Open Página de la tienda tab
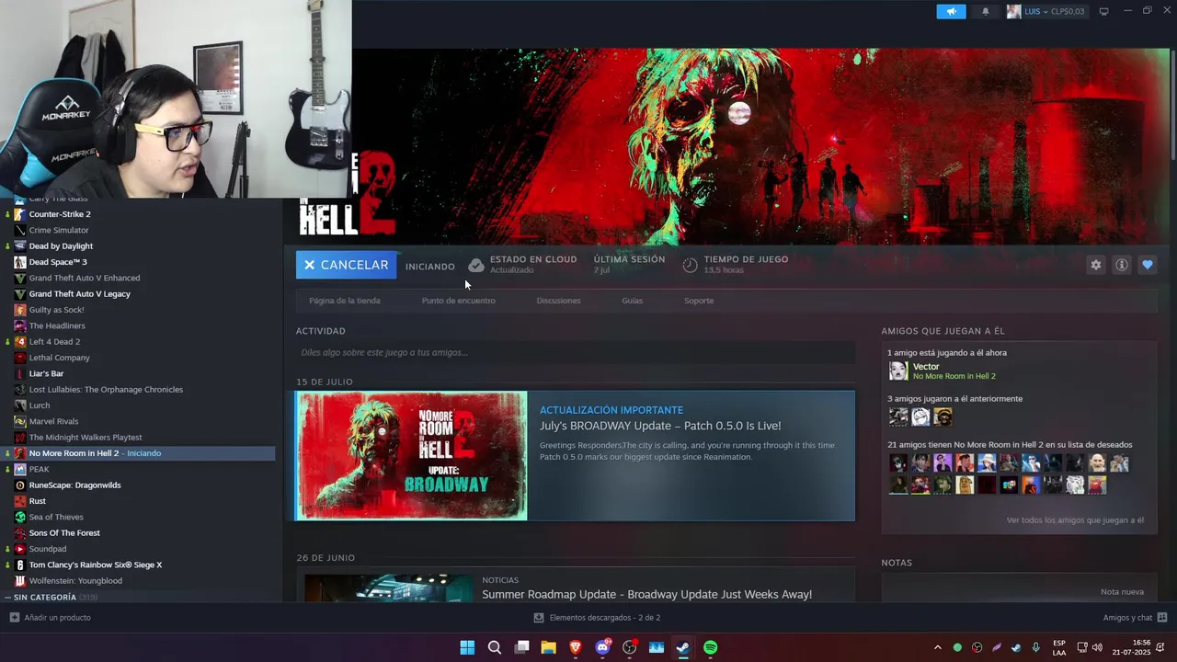The width and height of the screenshot is (1177, 662). [345, 301]
